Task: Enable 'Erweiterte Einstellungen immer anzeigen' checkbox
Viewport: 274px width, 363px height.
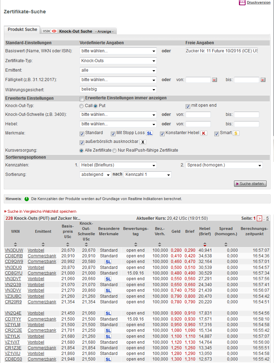Action: (82, 99)
